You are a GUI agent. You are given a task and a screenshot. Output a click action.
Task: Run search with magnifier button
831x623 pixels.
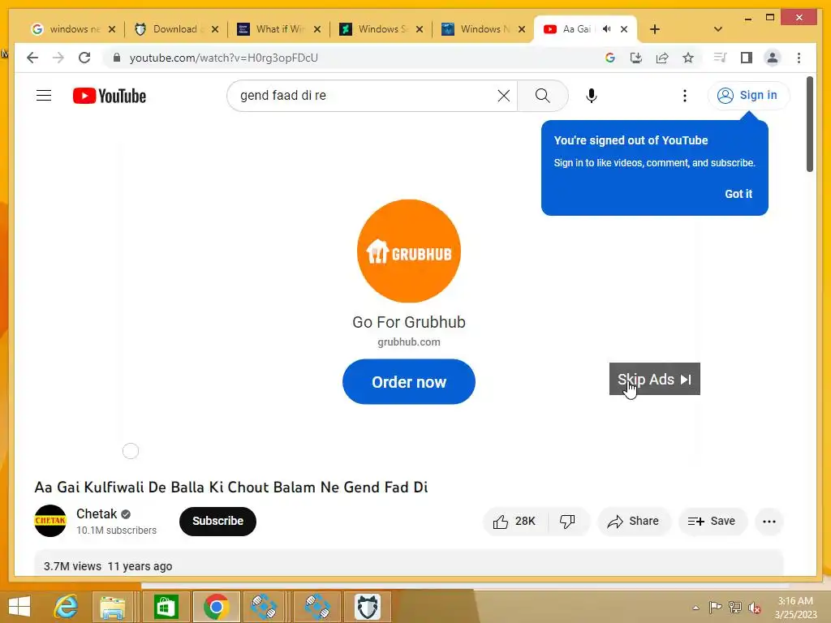pyautogui.click(x=542, y=96)
